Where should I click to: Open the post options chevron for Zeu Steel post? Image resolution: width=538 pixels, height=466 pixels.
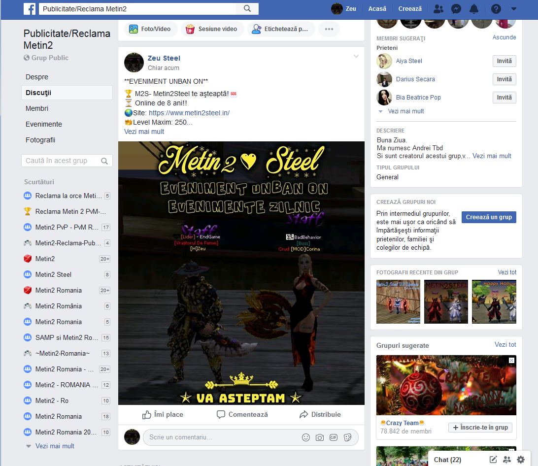(356, 56)
